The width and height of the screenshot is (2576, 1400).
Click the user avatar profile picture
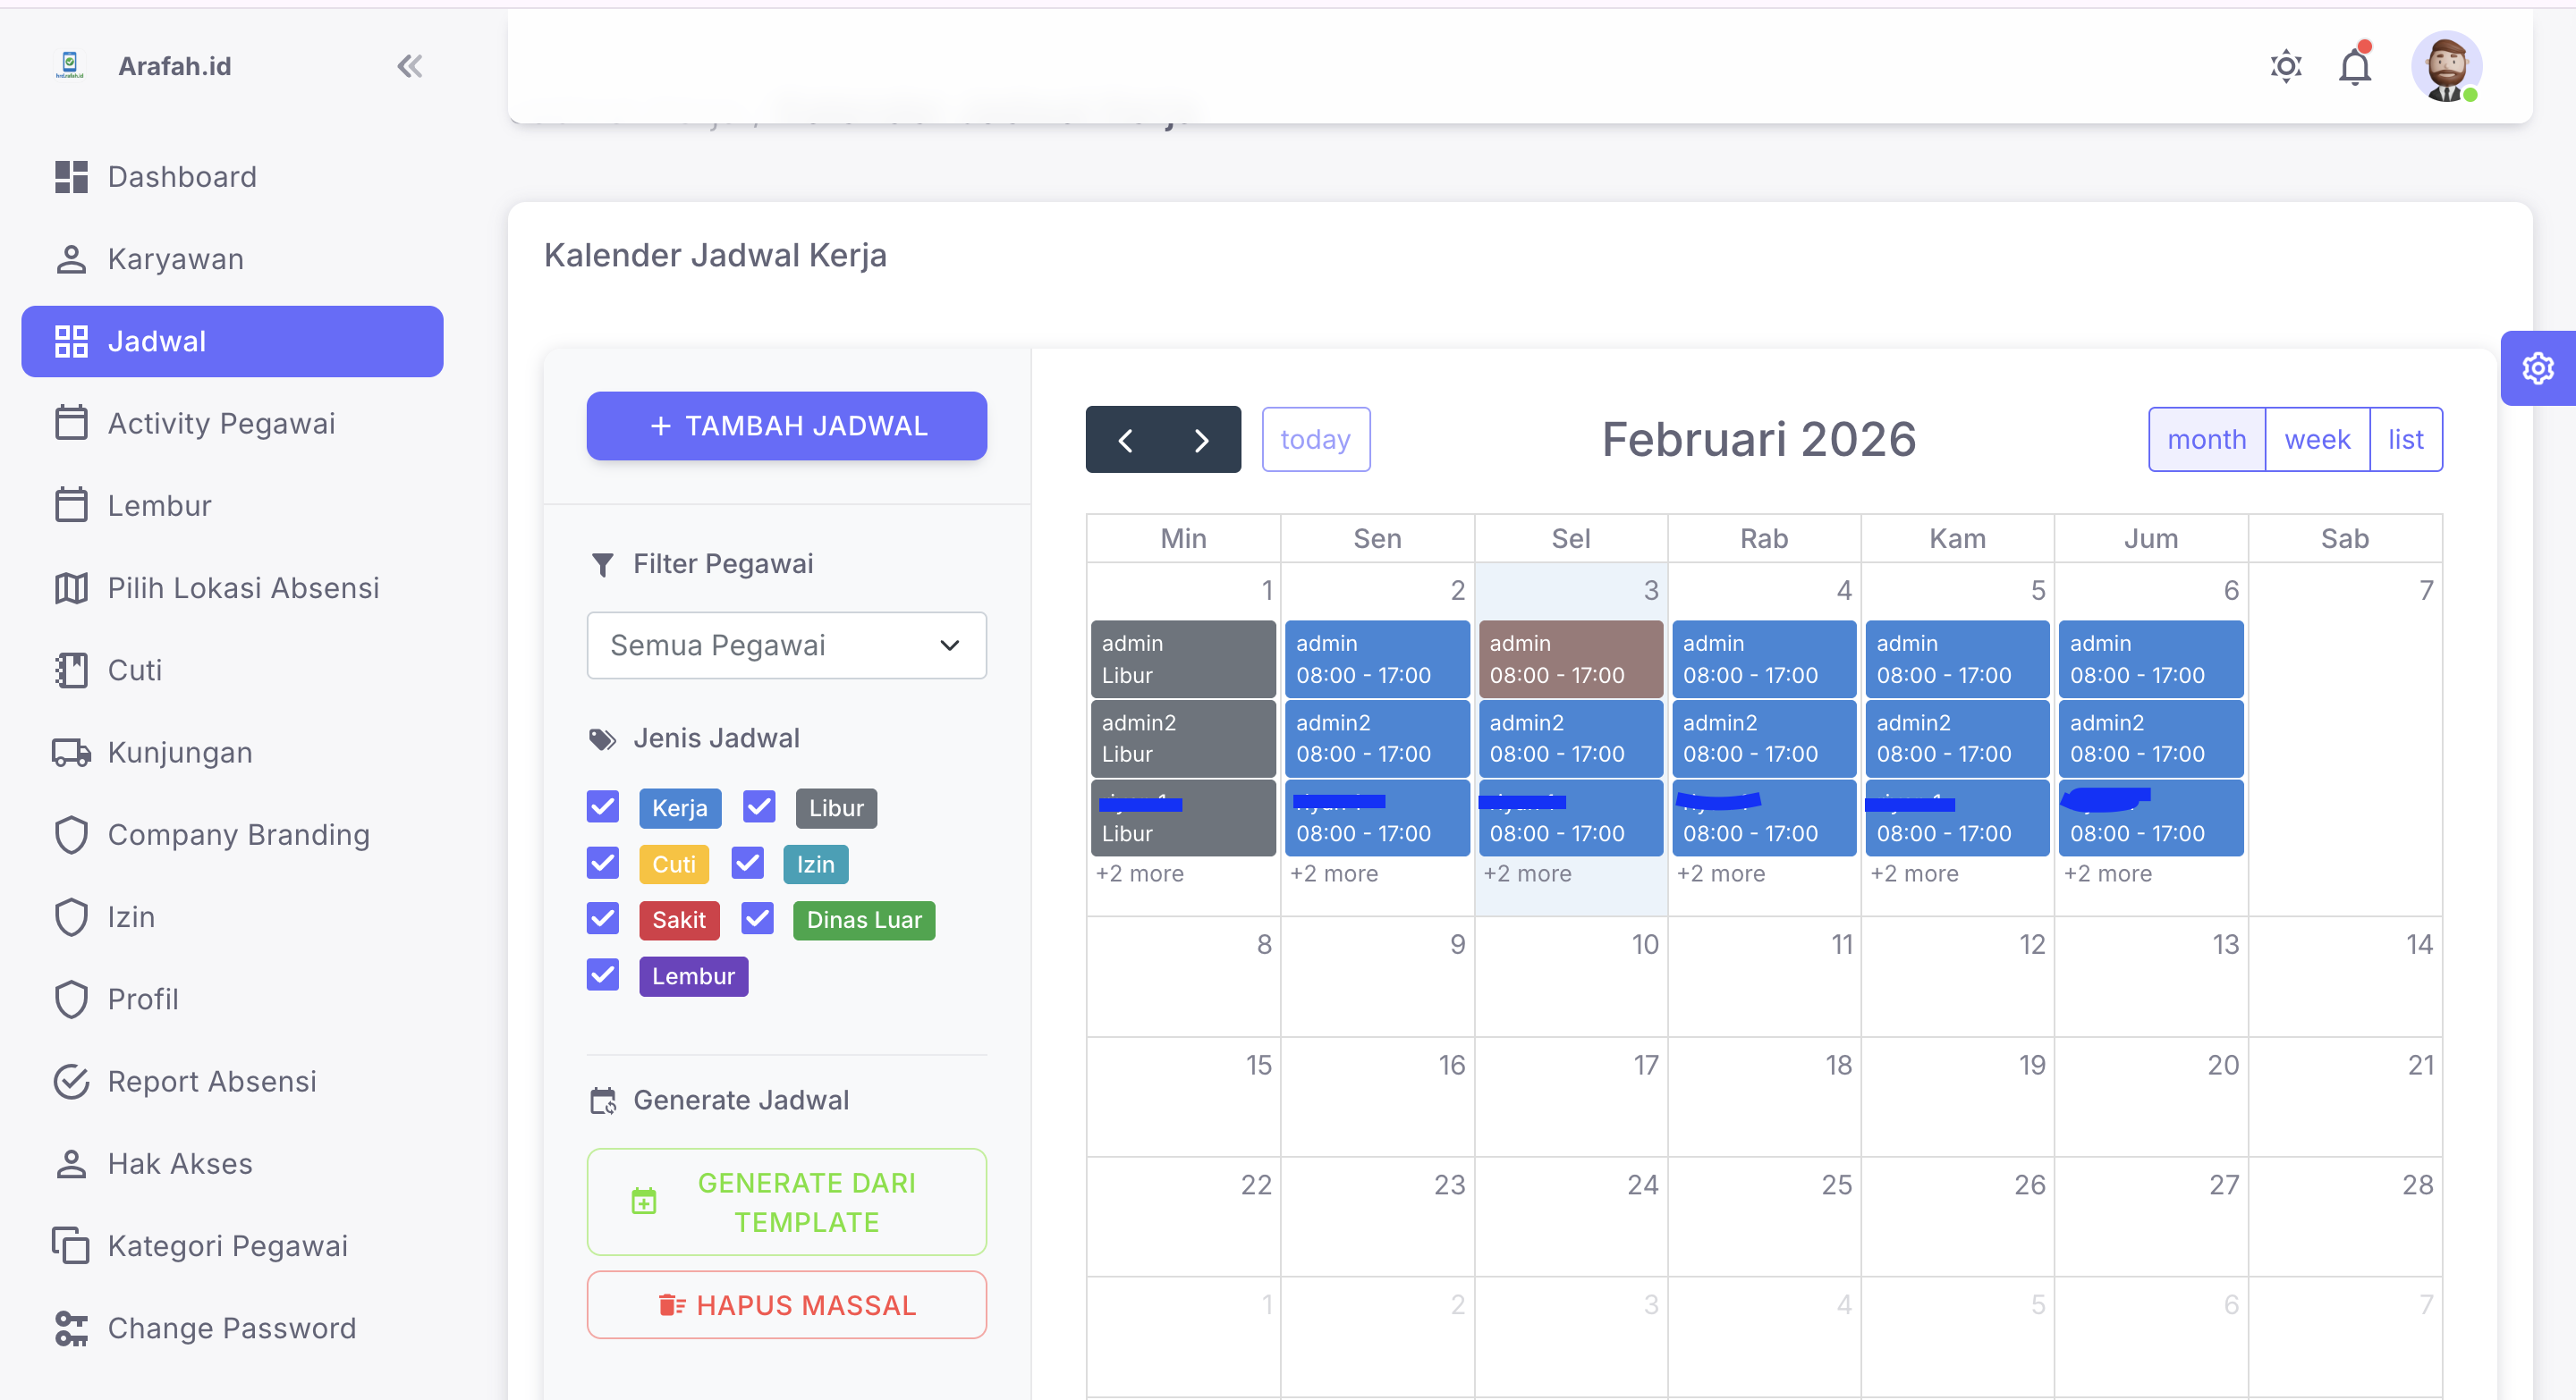pyautogui.click(x=2445, y=67)
